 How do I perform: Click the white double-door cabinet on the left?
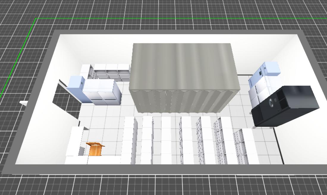pyautogui.click(x=103, y=92)
